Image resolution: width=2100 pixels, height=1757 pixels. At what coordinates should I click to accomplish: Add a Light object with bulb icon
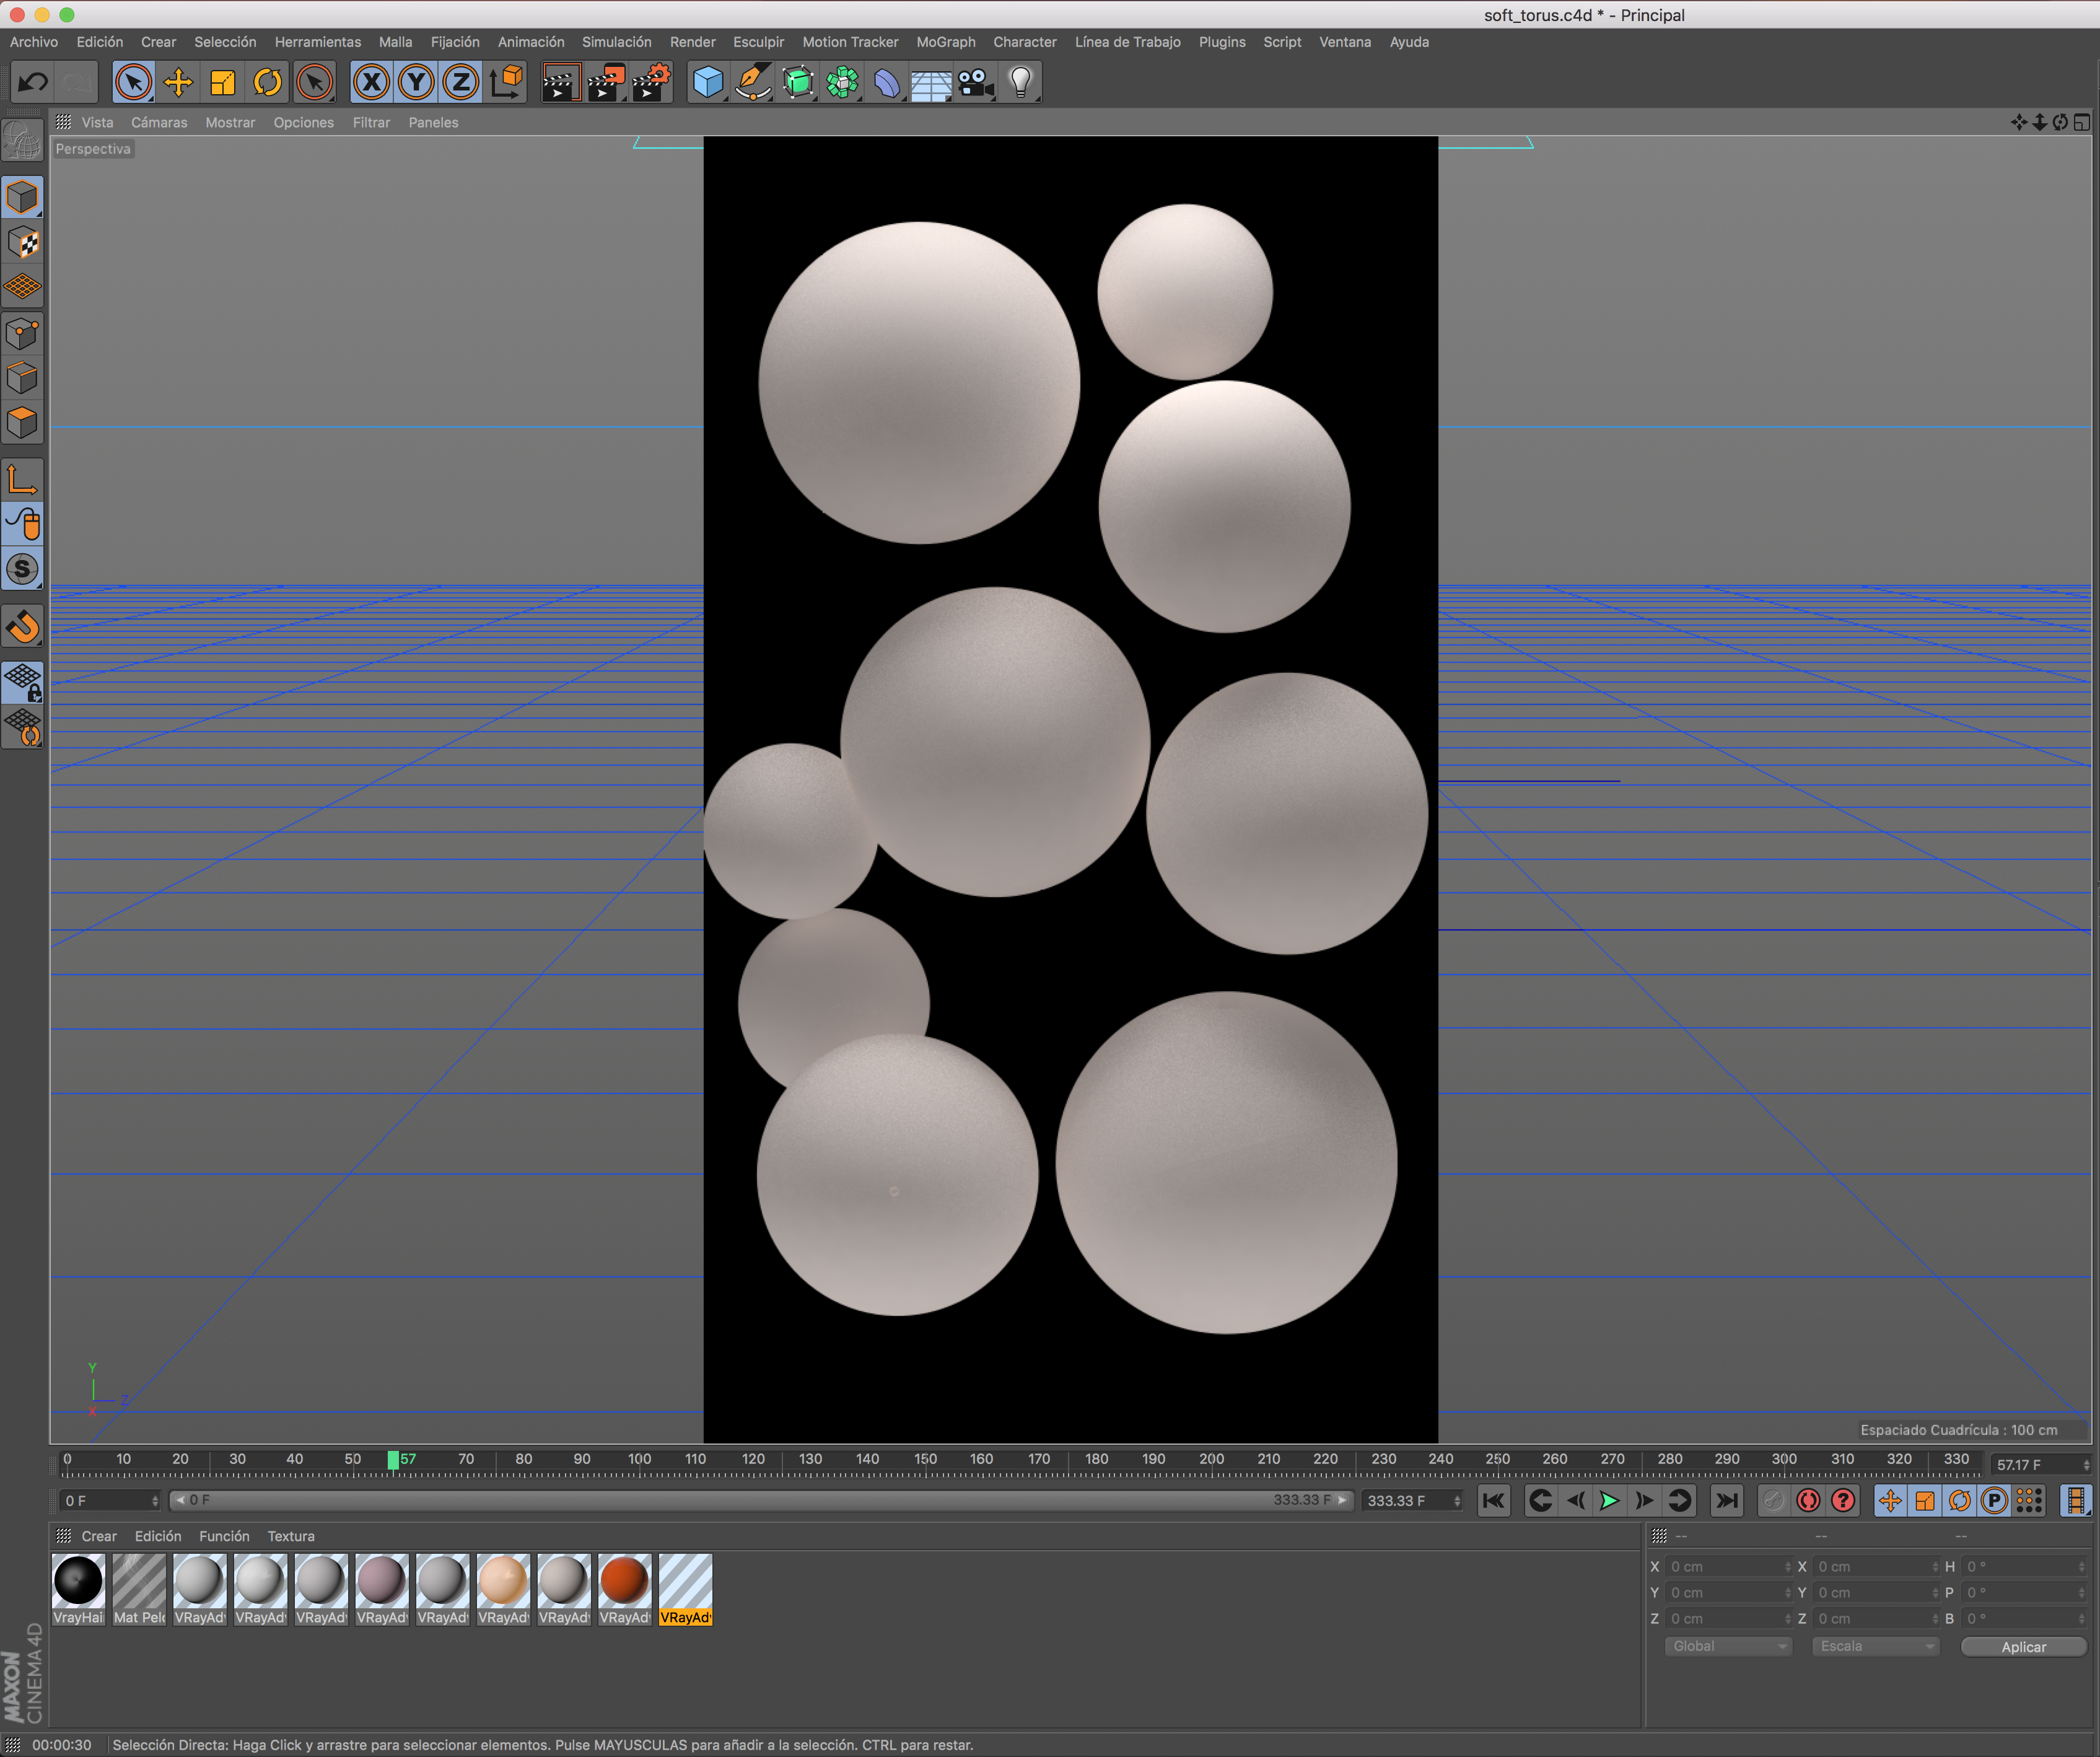coord(1020,83)
